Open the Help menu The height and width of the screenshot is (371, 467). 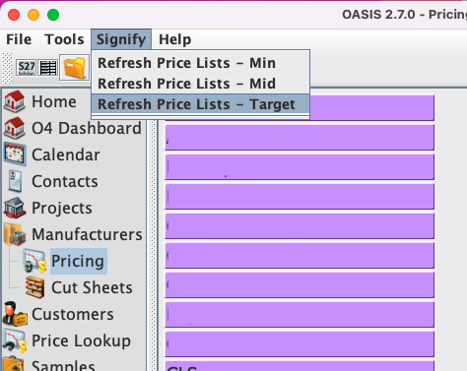[175, 39]
